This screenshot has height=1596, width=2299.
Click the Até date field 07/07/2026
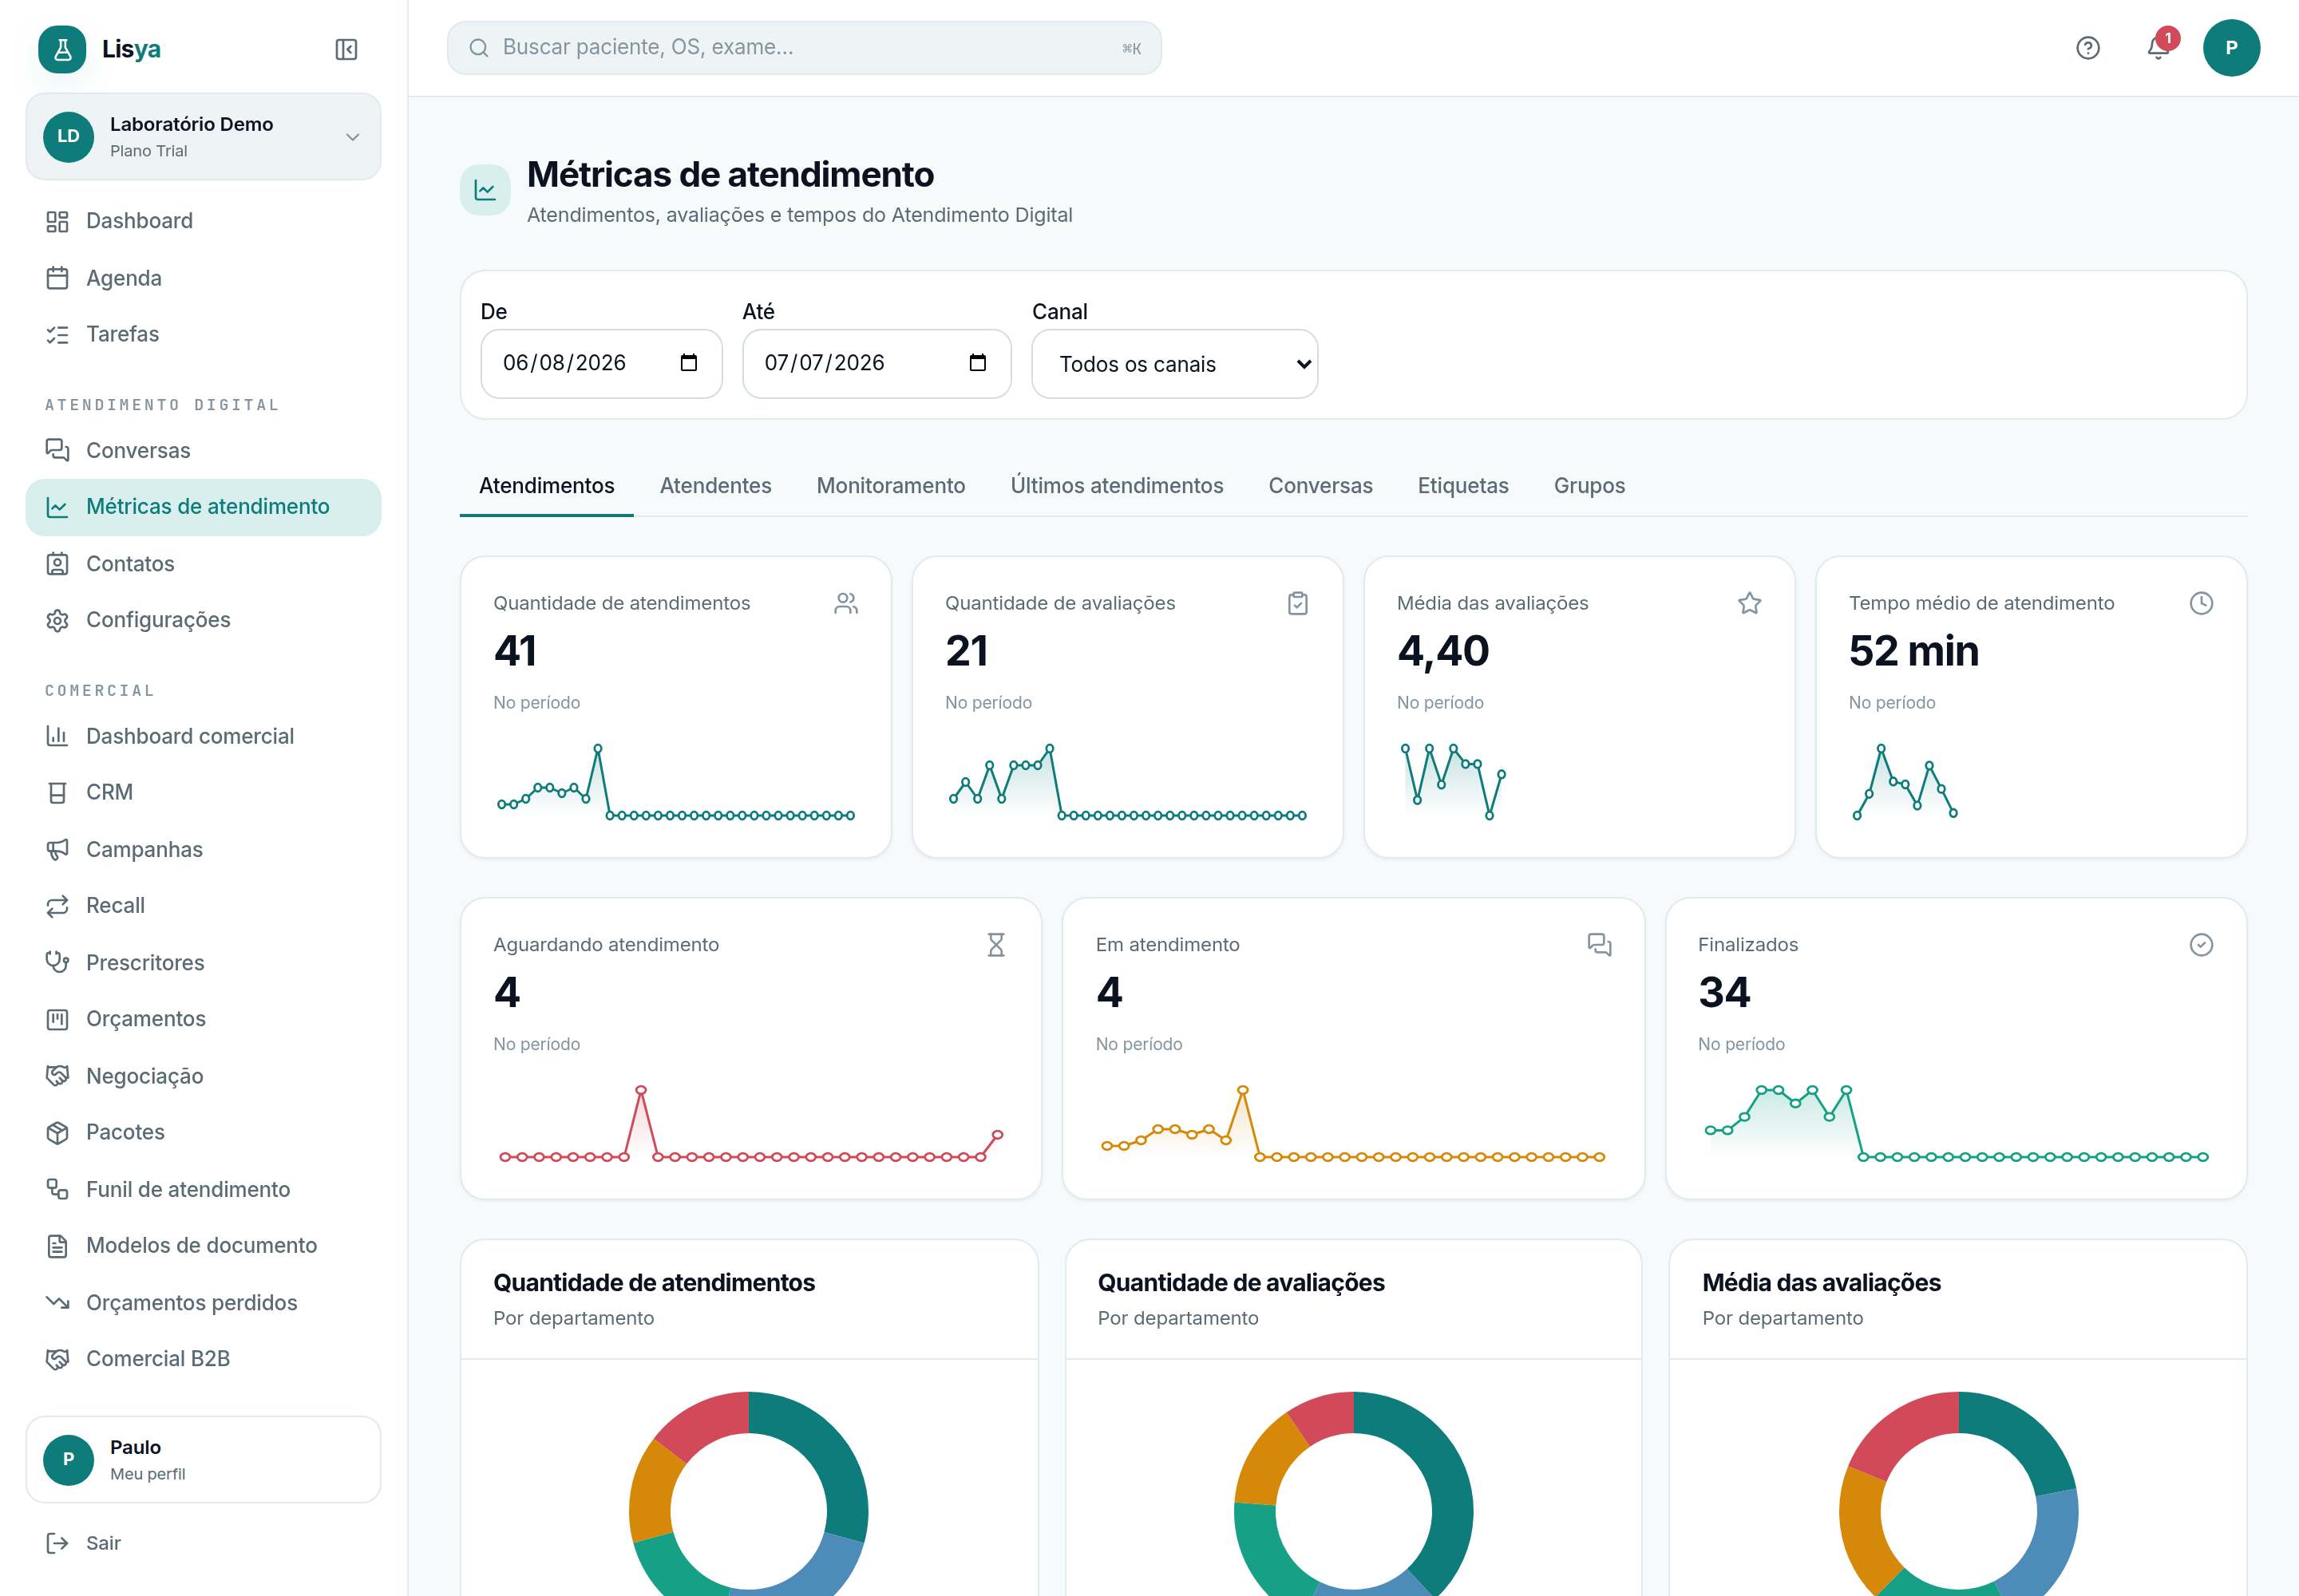click(876, 364)
